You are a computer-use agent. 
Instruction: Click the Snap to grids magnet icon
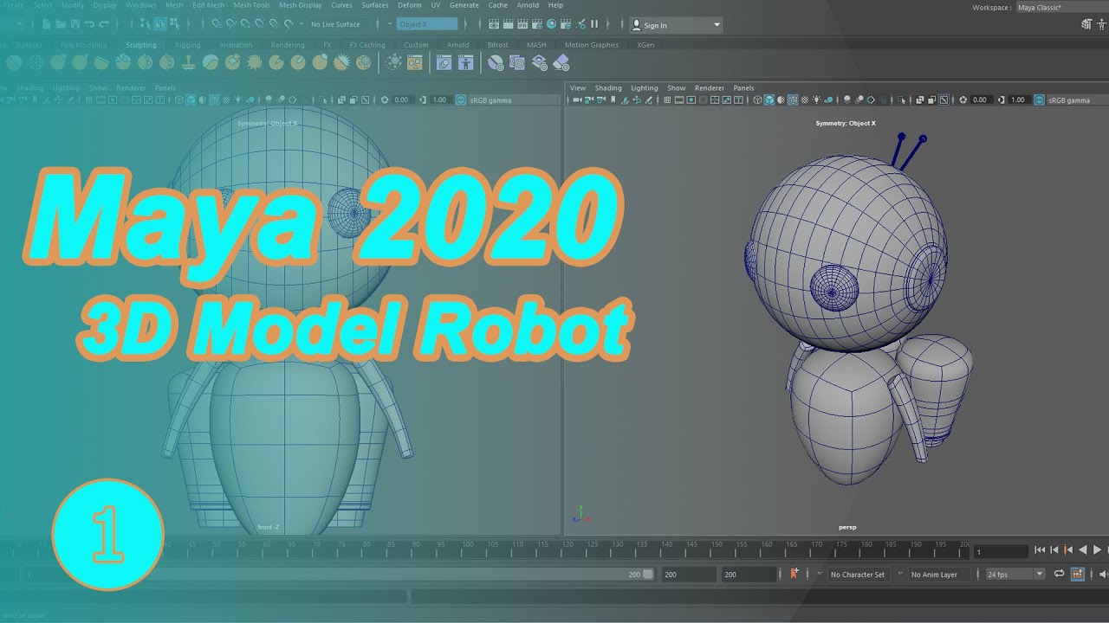(x=217, y=24)
